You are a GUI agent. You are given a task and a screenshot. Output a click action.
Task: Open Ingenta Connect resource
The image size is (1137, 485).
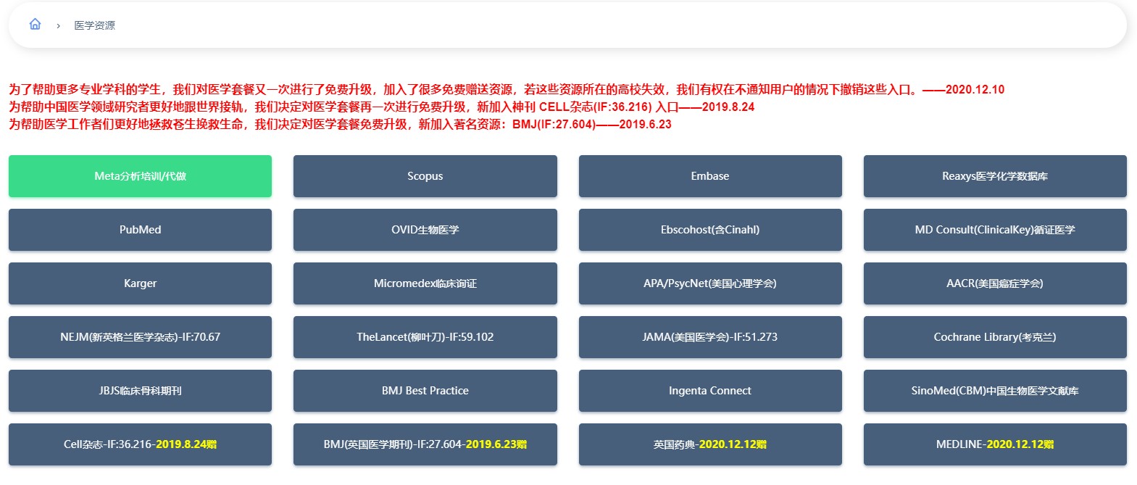710,391
